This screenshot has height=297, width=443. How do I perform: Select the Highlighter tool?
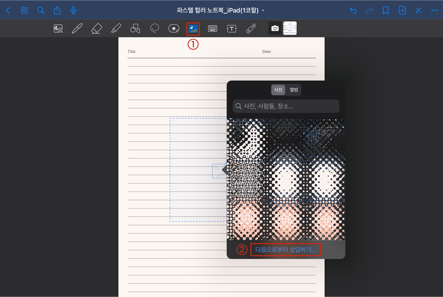(116, 28)
